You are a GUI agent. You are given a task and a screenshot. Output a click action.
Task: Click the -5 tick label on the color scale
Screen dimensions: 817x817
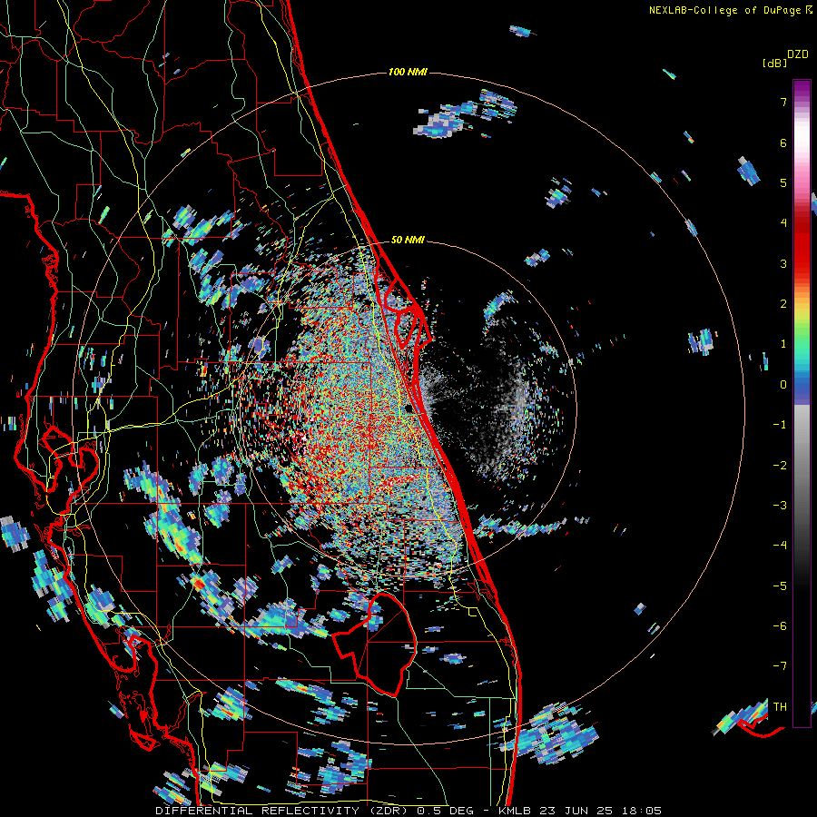[780, 586]
